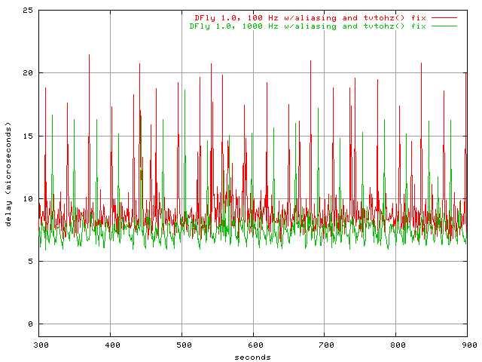This screenshot has width=482, height=362.
Task: Select the 900 tick label on the x-axis
Action: (466, 345)
